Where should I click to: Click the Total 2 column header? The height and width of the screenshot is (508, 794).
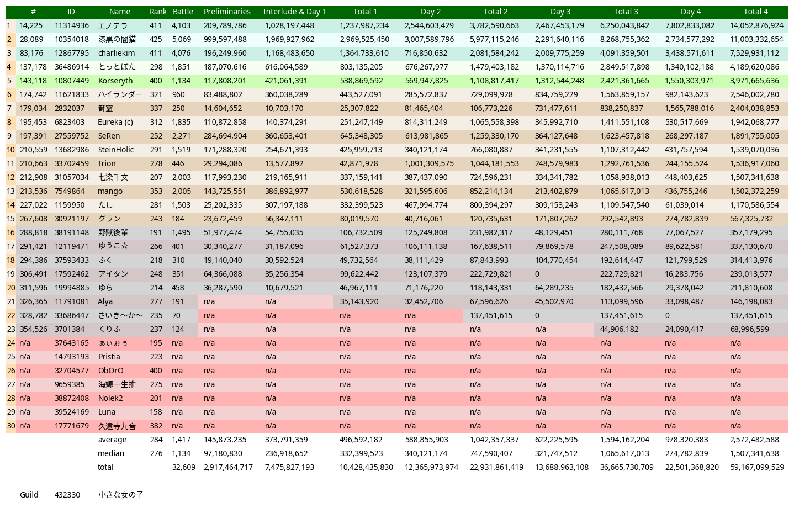pos(495,12)
